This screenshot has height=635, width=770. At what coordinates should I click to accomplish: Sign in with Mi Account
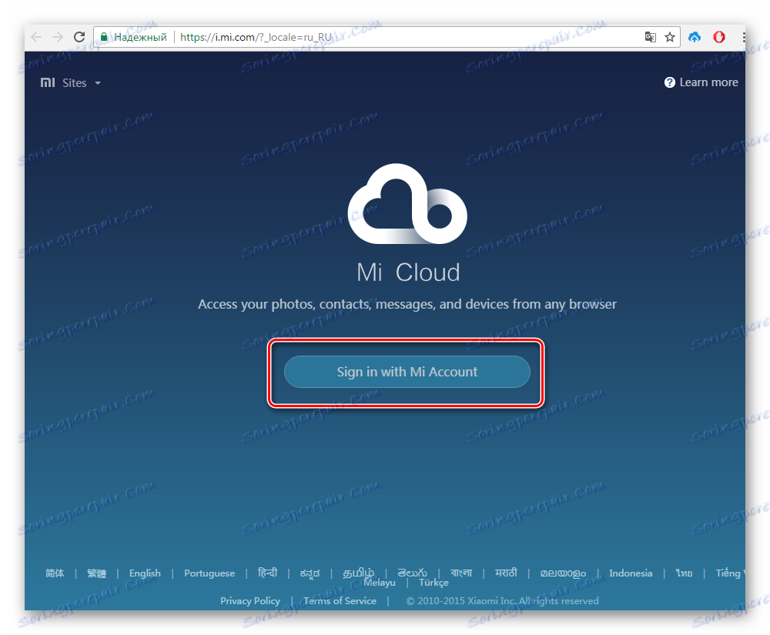pos(407,372)
